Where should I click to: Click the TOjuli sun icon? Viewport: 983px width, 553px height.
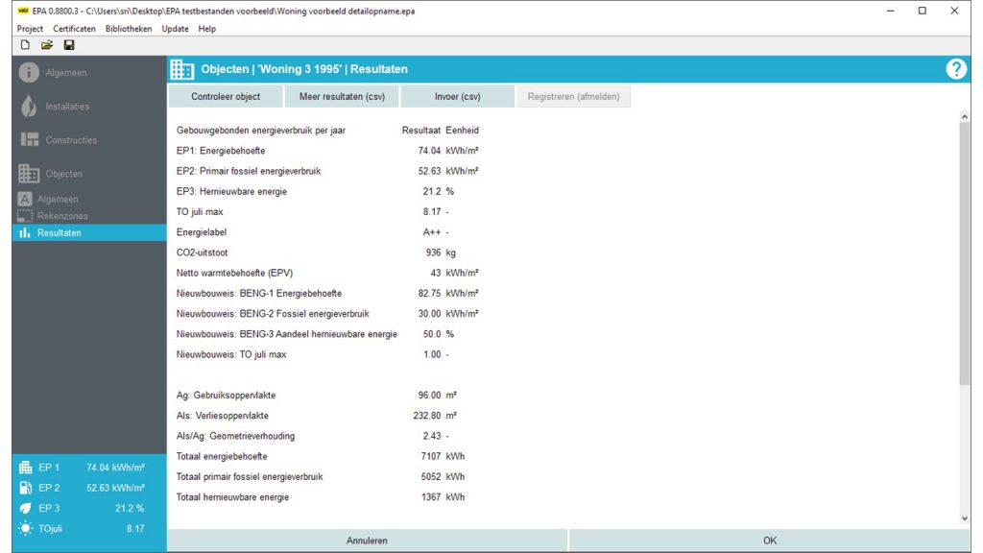click(25, 529)
